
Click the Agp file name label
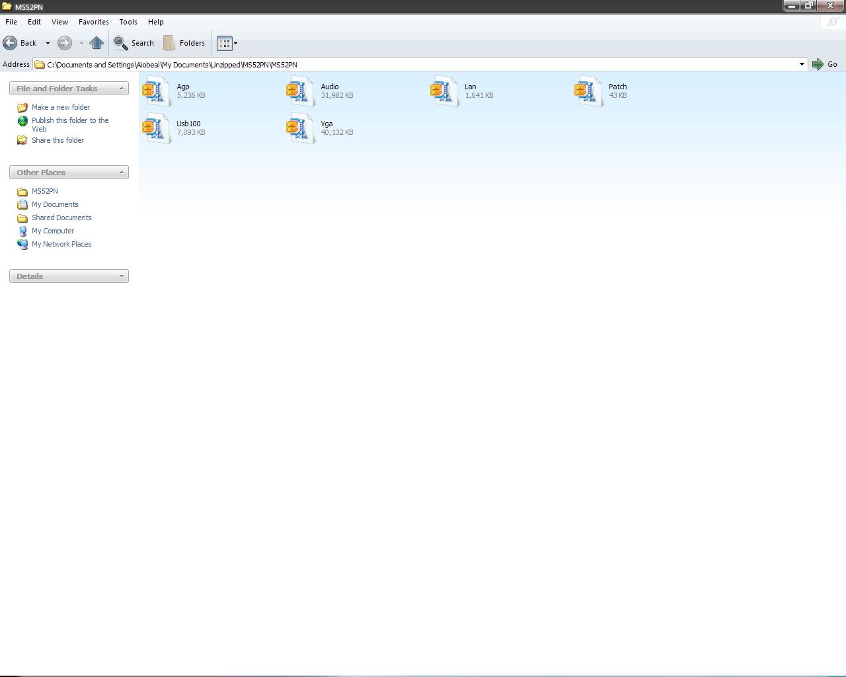tap(183, 87)
